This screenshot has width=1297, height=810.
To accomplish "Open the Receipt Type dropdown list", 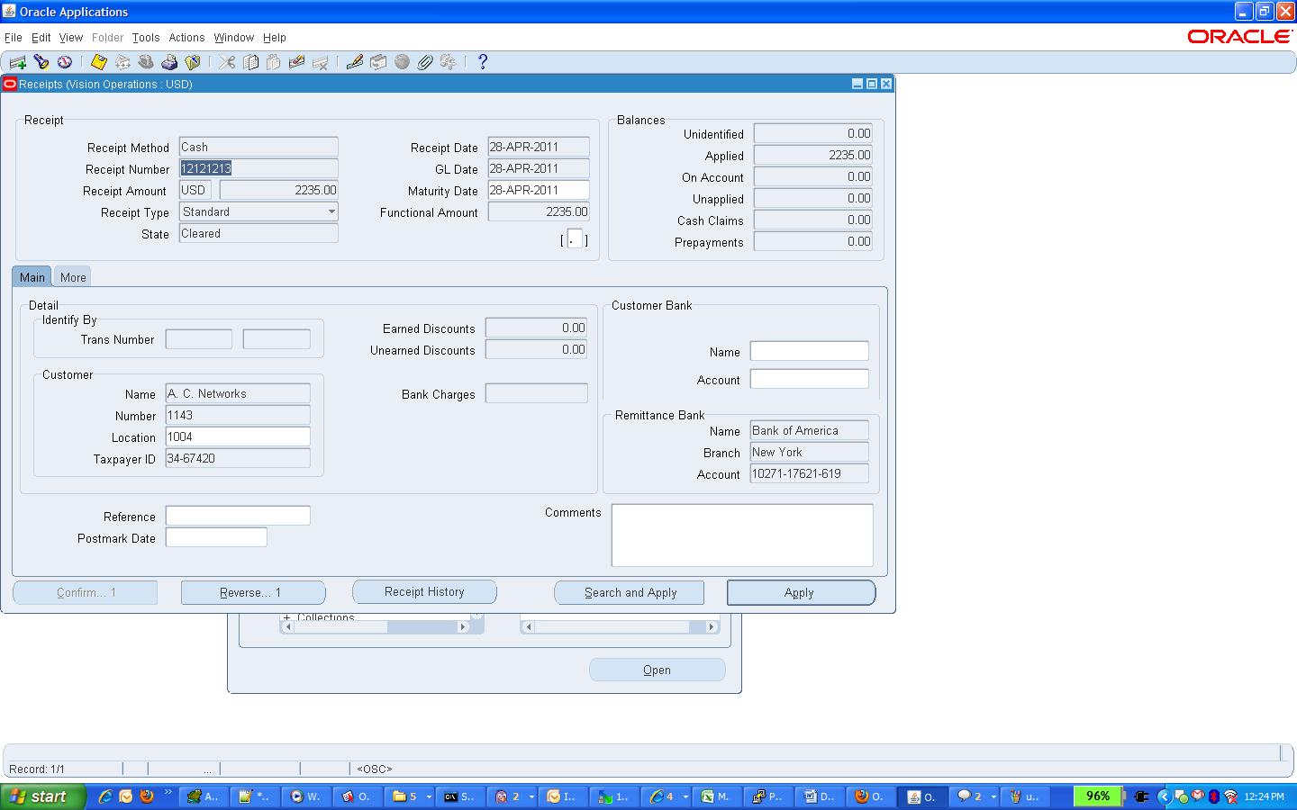I will (x=331, y=211).
